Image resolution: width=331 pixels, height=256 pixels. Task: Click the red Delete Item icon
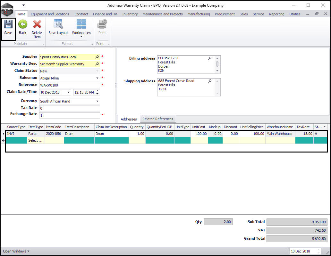37,24
